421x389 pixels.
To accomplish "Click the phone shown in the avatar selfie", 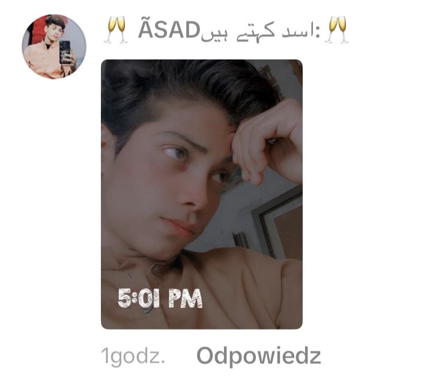I will coord(65,52).
